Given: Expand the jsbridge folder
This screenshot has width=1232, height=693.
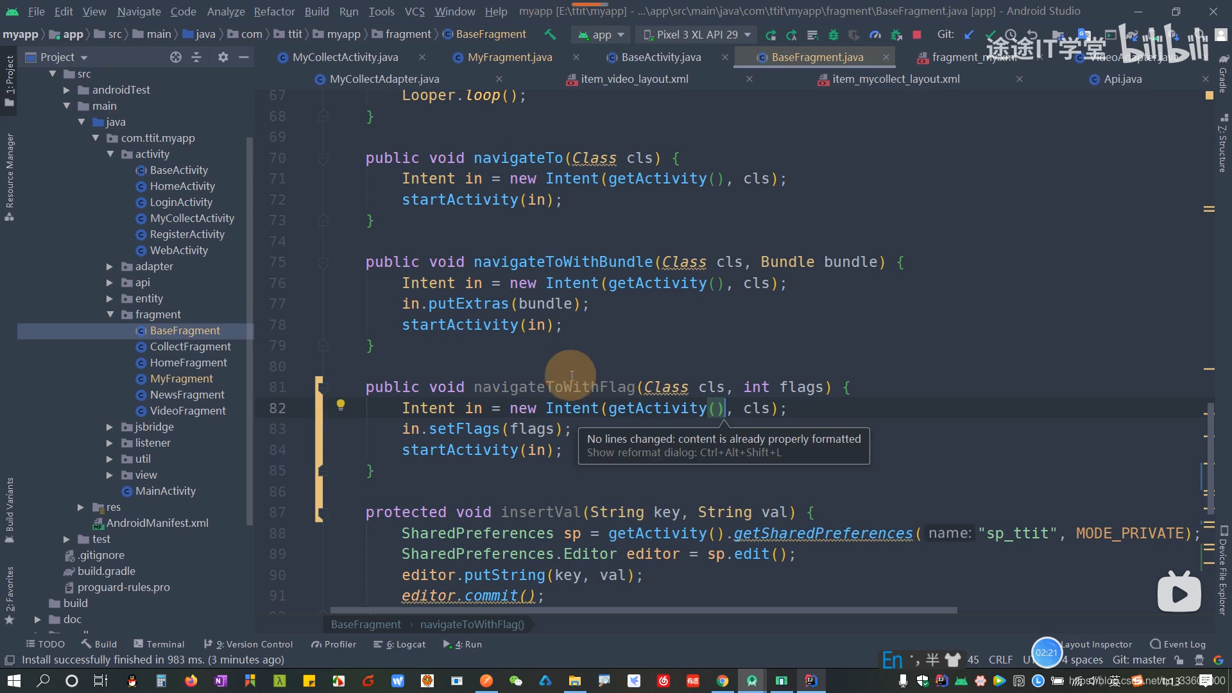Looking at the screenshot, I should point(109,427).
